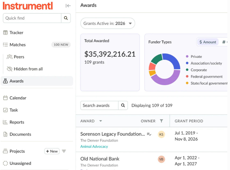Open the Documents page
This screenshot has height=170, width=230.
point(20,134)
